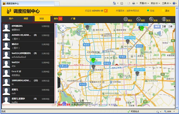Click the gray marker labeled 100910089

[128, 42]
